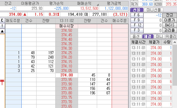Click the 잔고 button

[170, 15]
